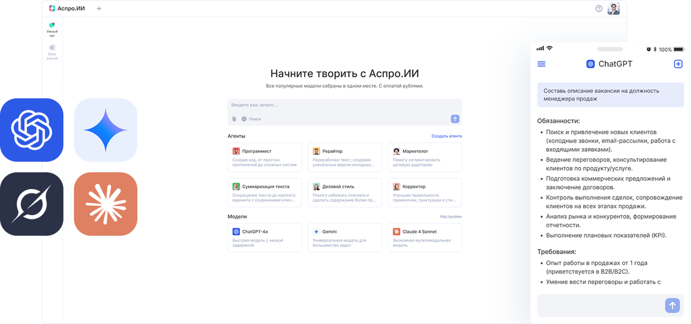Click the Claude 4 Sonnet model icon

(397, 232)
